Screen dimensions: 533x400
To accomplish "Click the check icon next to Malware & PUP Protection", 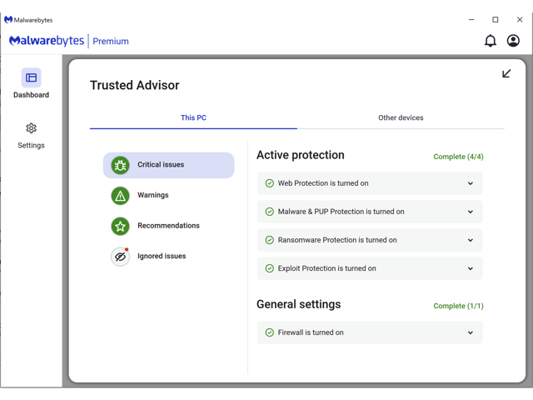I will pos(270,212).
